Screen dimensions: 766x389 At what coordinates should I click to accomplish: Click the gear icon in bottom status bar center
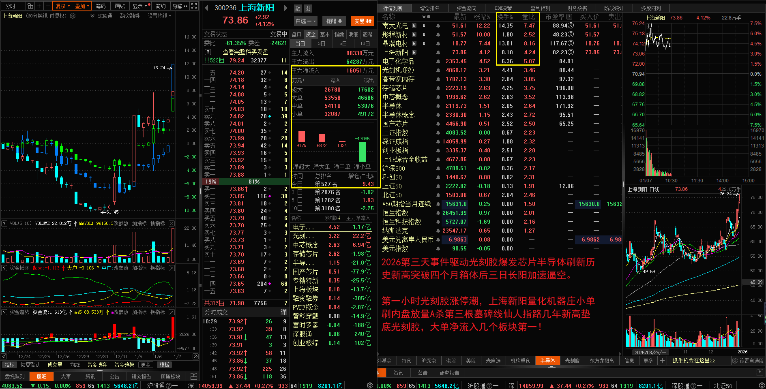click(370, 385)
